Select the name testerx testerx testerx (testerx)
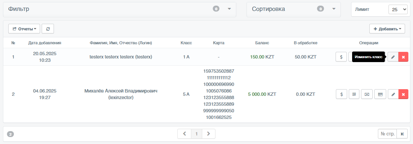 point(121,57)
